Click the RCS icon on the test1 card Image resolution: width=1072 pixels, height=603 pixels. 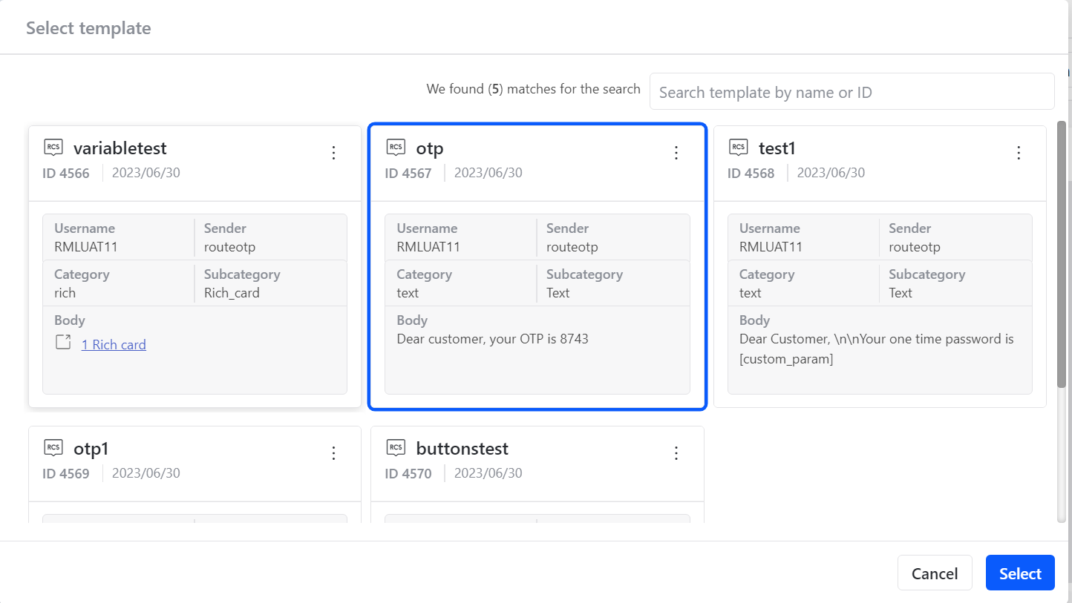coord(739,147)
